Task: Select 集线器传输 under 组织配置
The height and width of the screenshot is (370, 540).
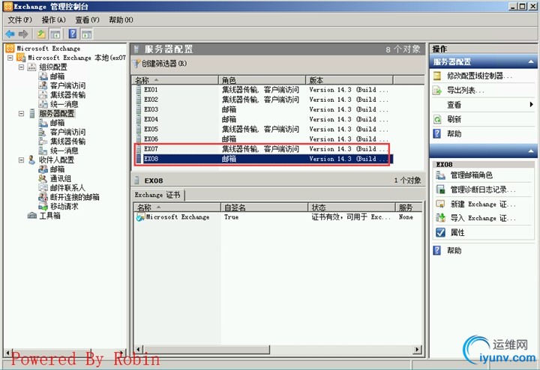Action: point(62,95)
